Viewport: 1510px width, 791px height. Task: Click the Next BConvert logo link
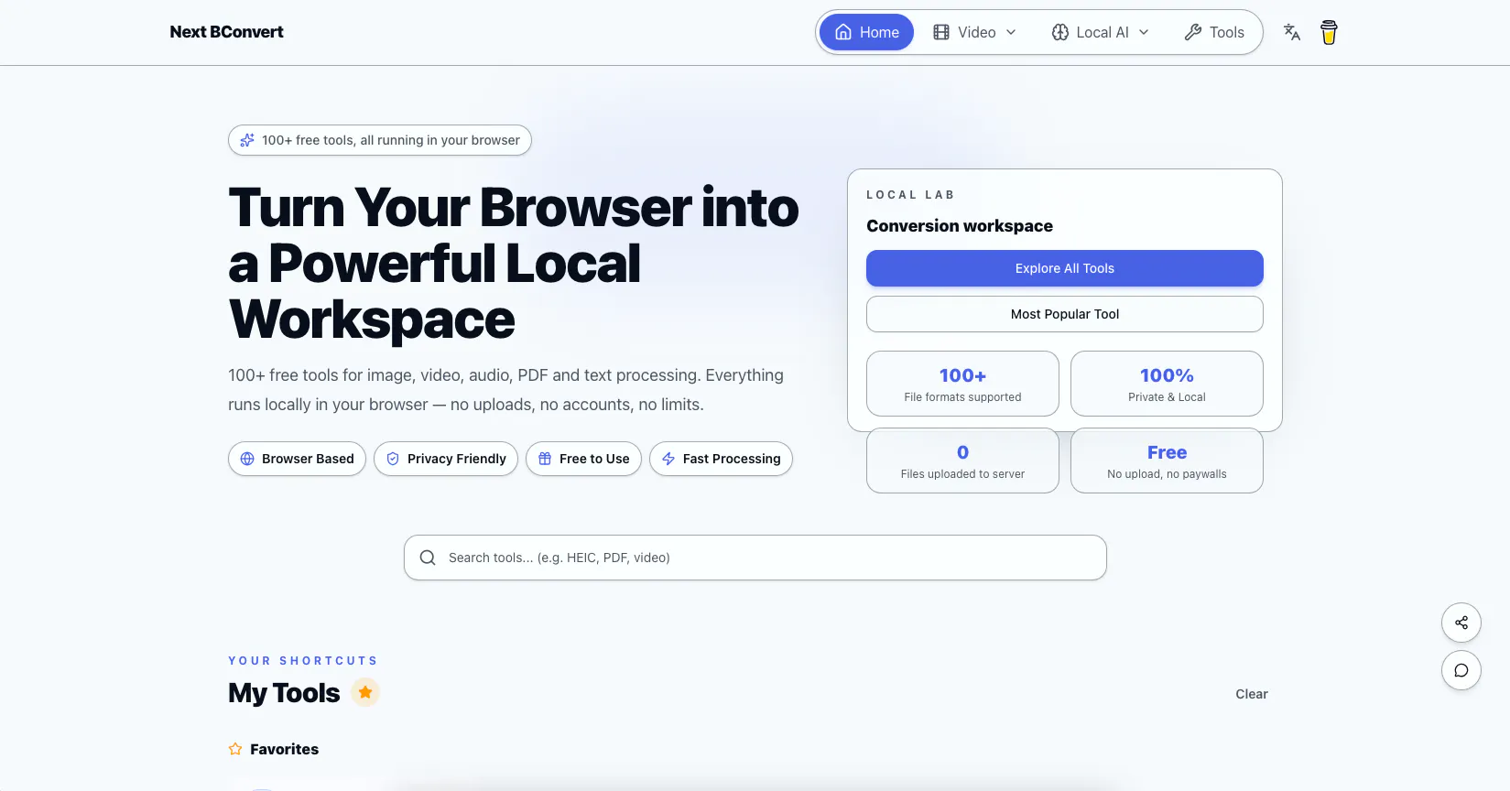point(226,32)
